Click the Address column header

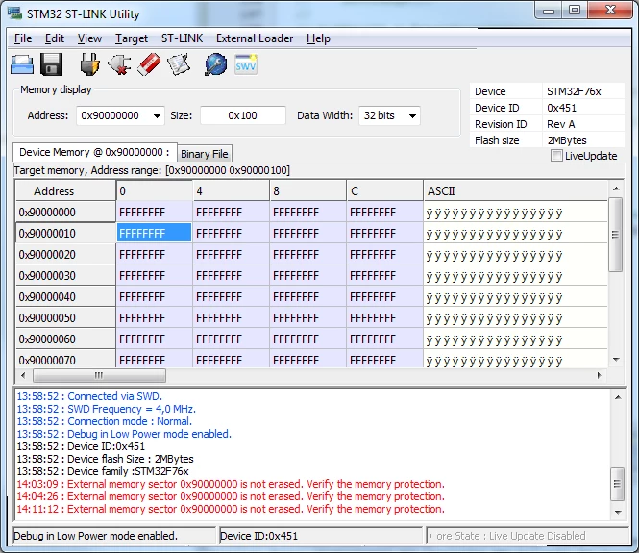pos(65,190)
